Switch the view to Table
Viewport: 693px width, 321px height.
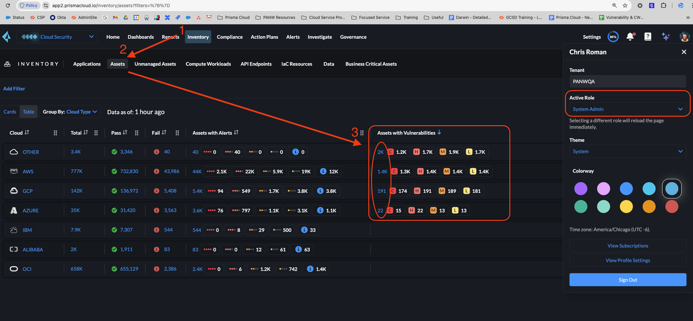pyautogui.click(x=29, y=112)
